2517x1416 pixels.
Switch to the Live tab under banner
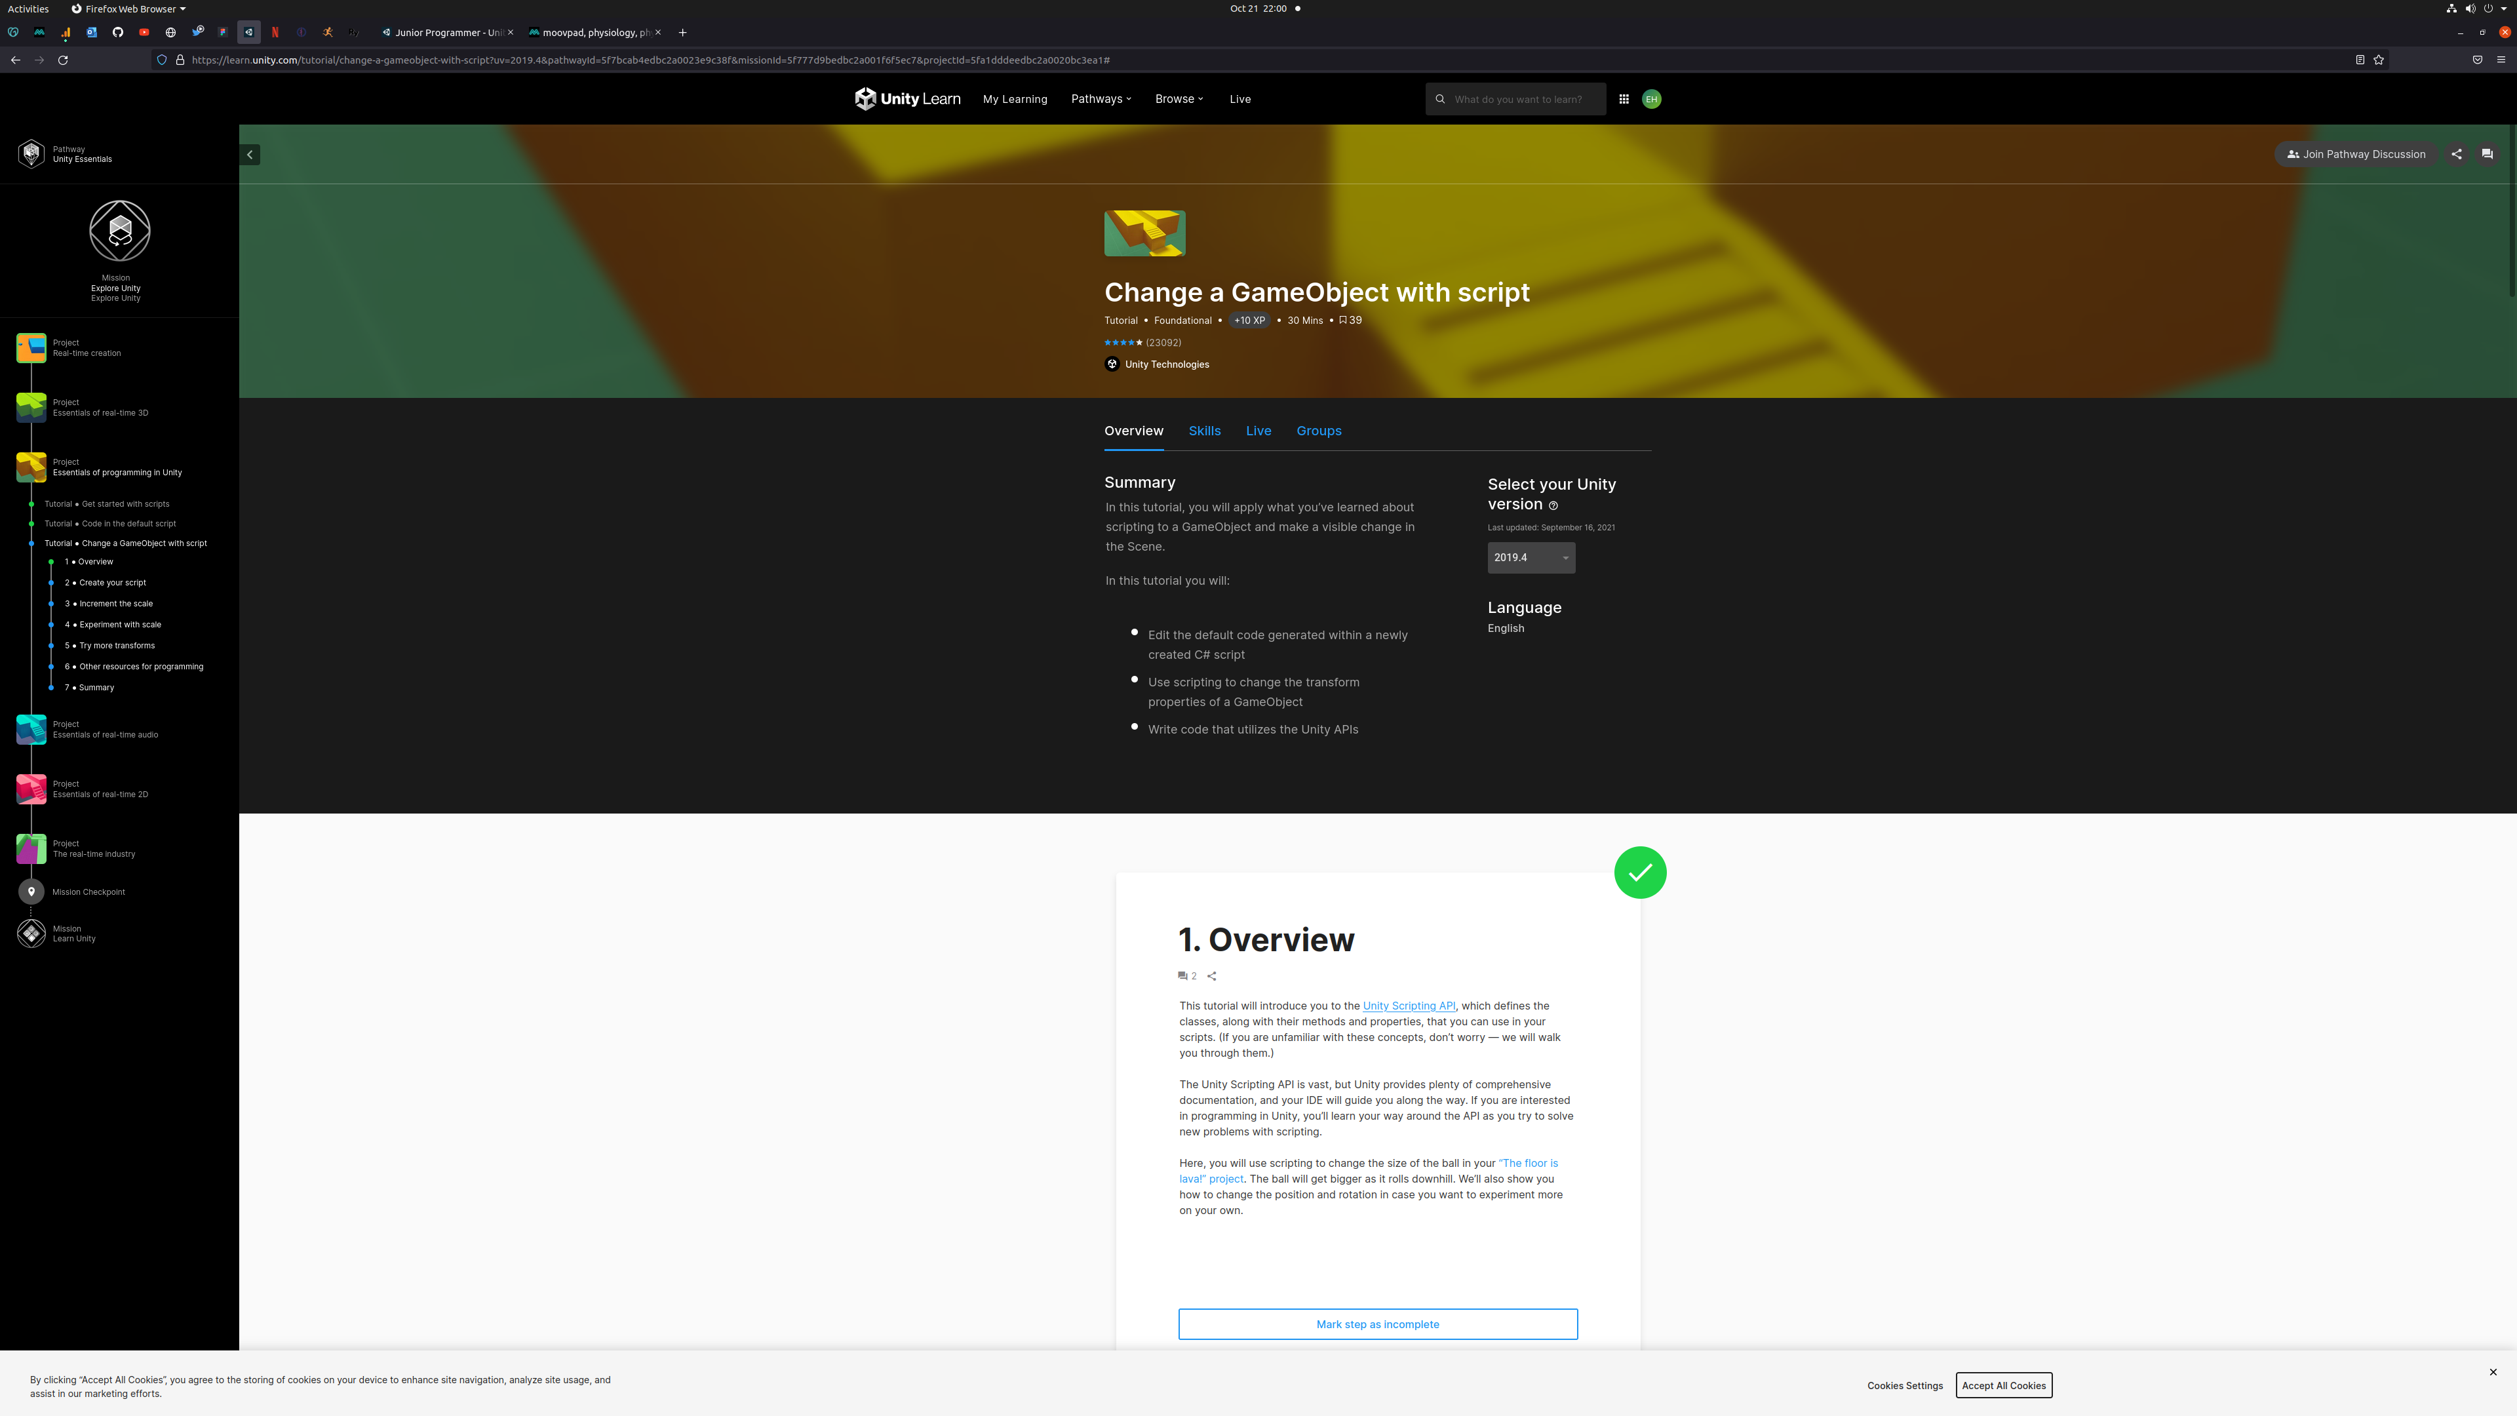[1258, 431]
